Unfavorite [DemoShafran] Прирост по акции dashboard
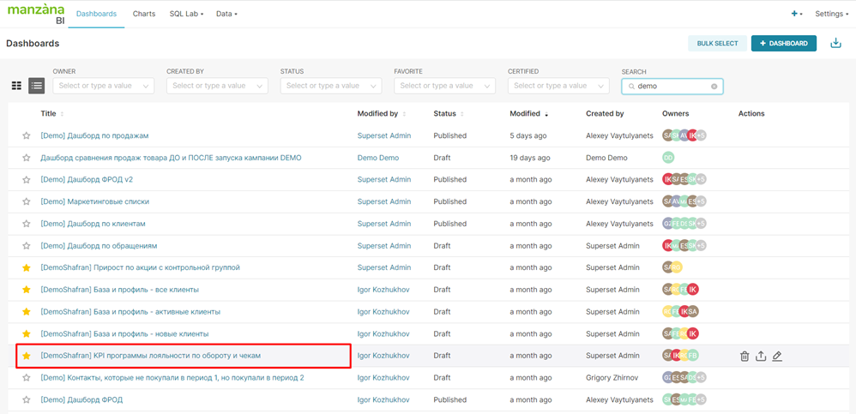This screenshot has width=856, height=414. tap(27, 268)
